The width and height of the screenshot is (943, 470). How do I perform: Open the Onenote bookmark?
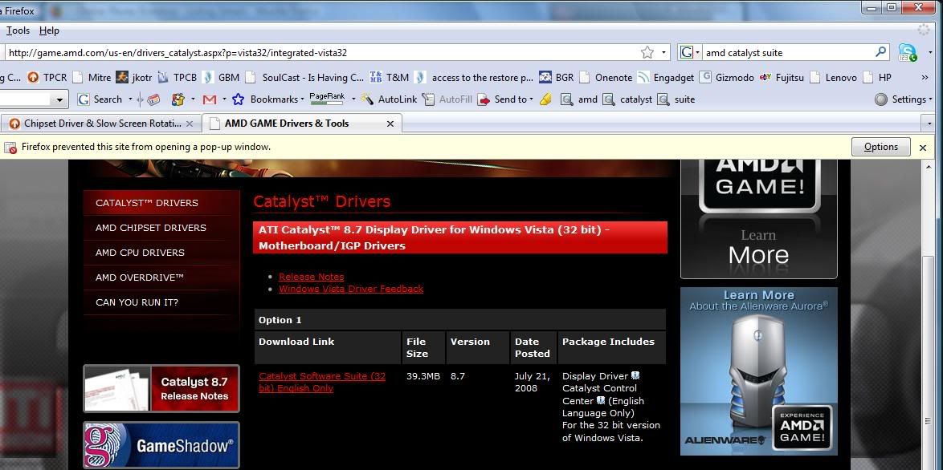[x=606, y=78]
